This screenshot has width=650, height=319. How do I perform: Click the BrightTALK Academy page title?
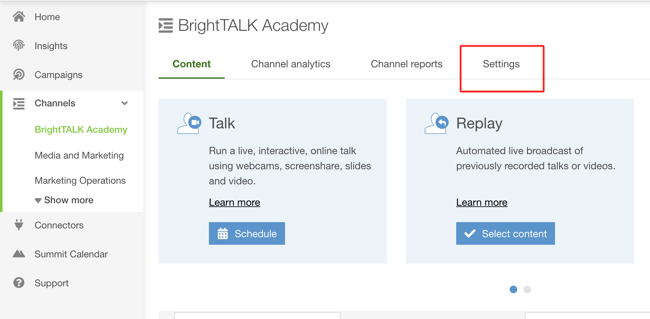click(253, 25)
